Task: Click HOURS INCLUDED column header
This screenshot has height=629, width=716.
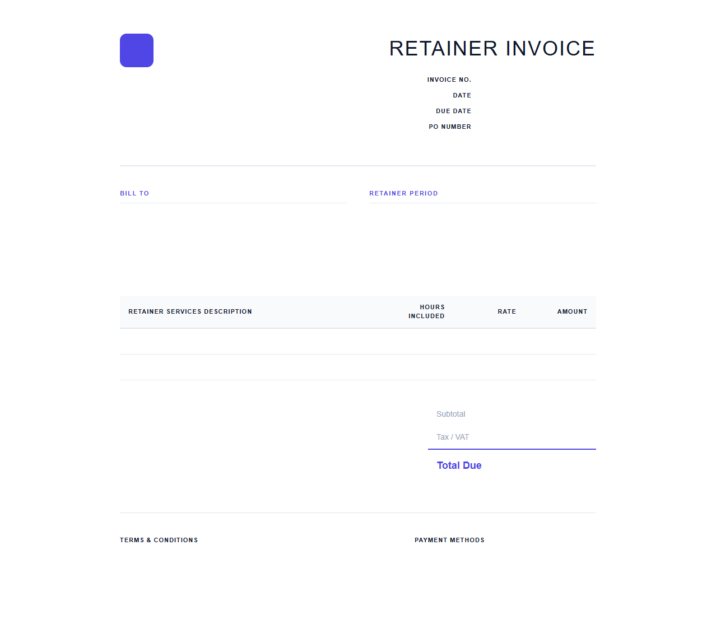Action: [x=426, y=311]
